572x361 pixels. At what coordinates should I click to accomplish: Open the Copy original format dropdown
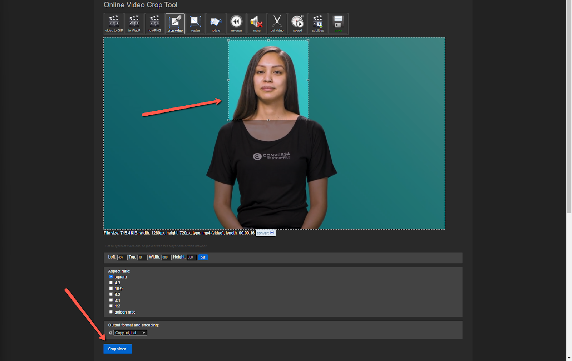[x=130, y=333]
